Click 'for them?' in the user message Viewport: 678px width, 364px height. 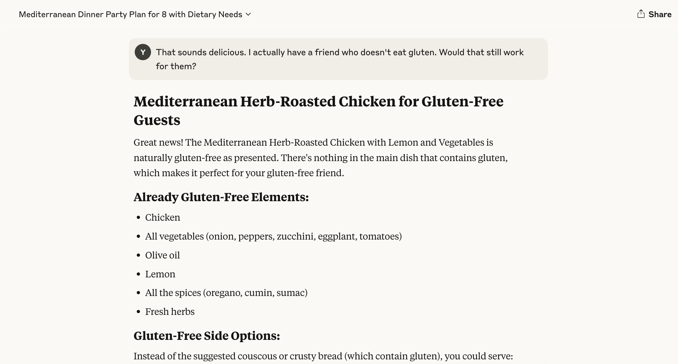click(176, 66)
